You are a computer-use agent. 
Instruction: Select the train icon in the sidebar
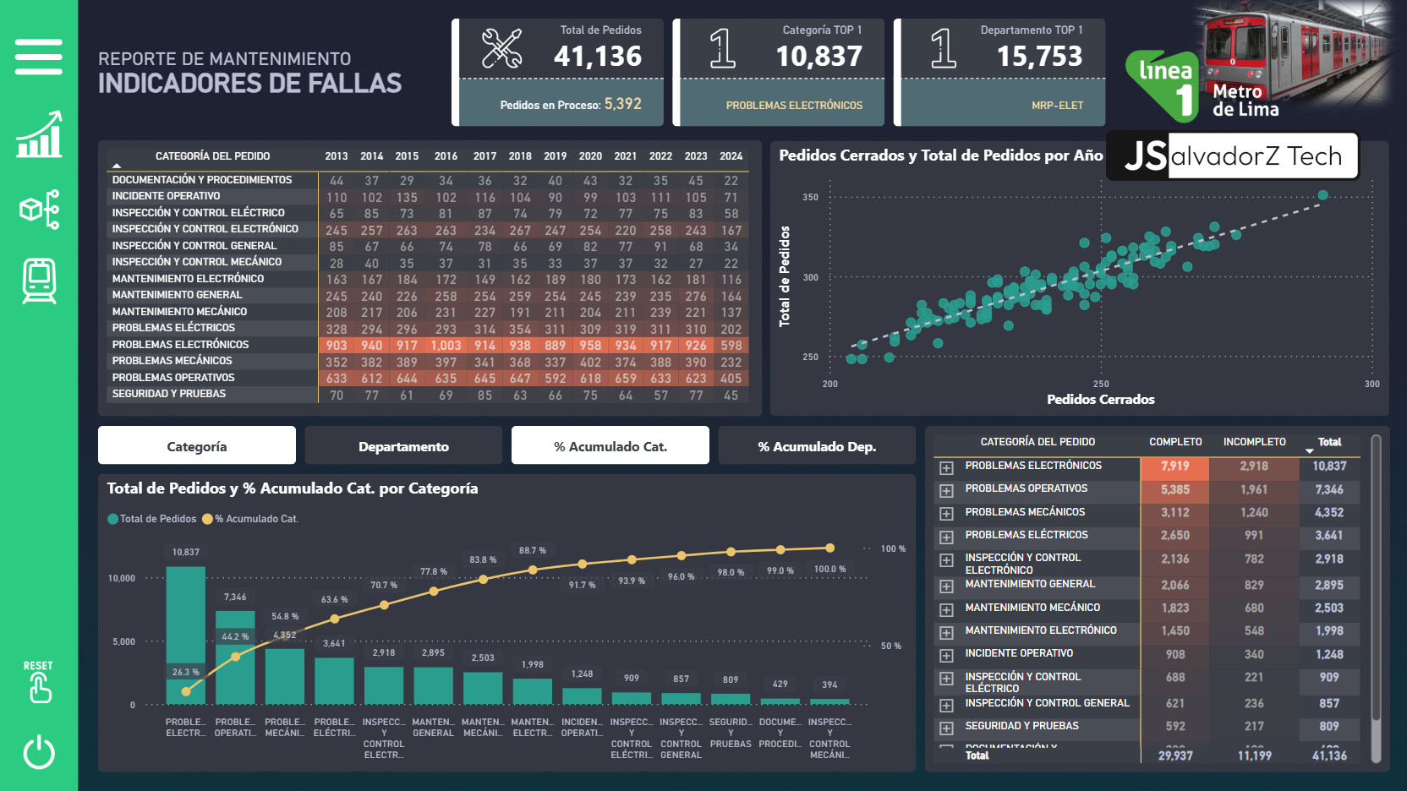[x=39, y=281]
